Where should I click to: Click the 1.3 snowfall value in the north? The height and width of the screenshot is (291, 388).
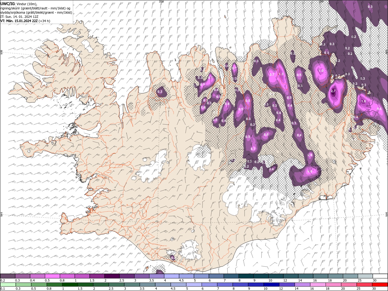click(x=281, y=74)
